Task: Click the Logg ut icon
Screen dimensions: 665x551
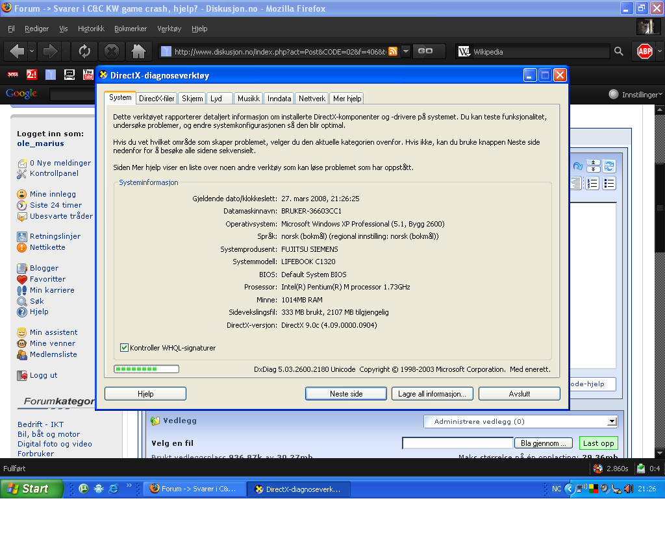Action: pos(21,376)
